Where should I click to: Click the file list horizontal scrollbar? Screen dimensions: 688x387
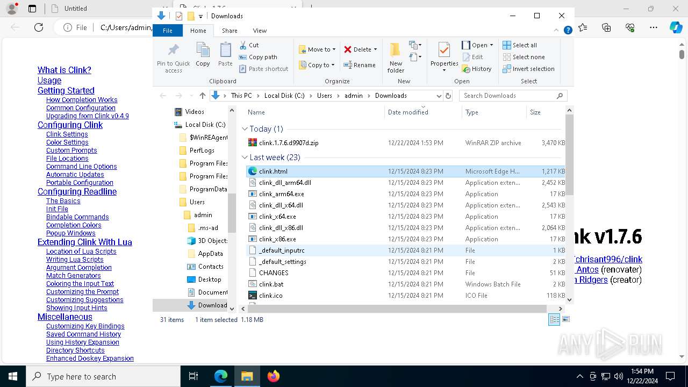pyautogui.click(x=397, y=309)
